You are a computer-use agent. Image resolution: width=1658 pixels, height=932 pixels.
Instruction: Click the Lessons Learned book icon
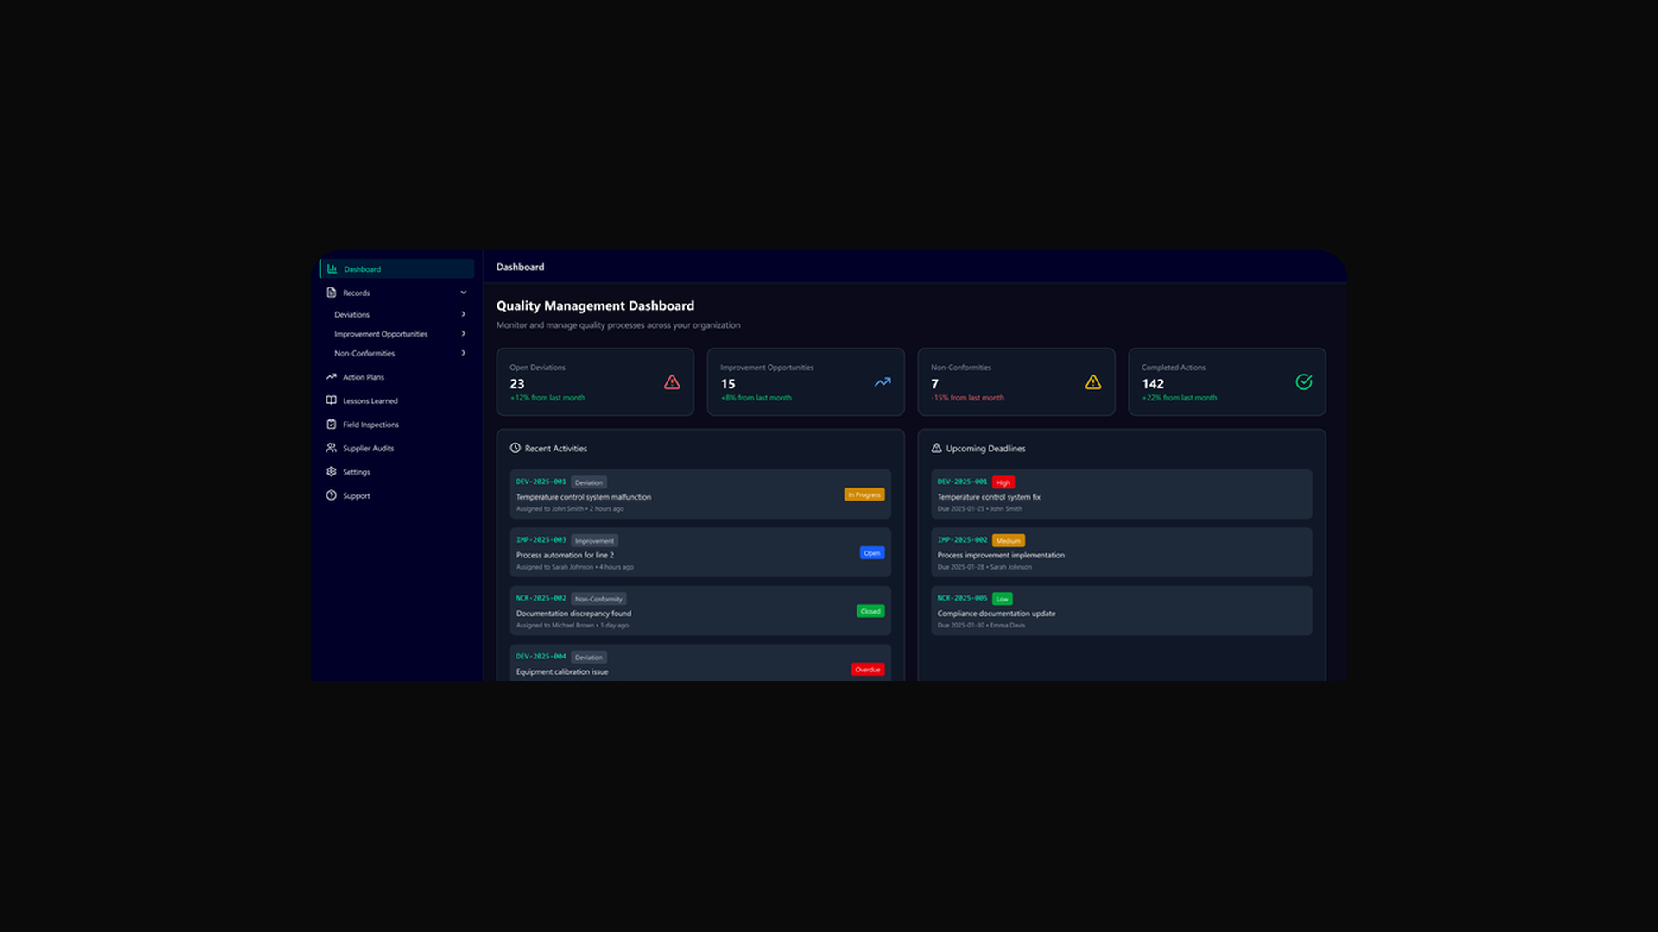[332, 400]
